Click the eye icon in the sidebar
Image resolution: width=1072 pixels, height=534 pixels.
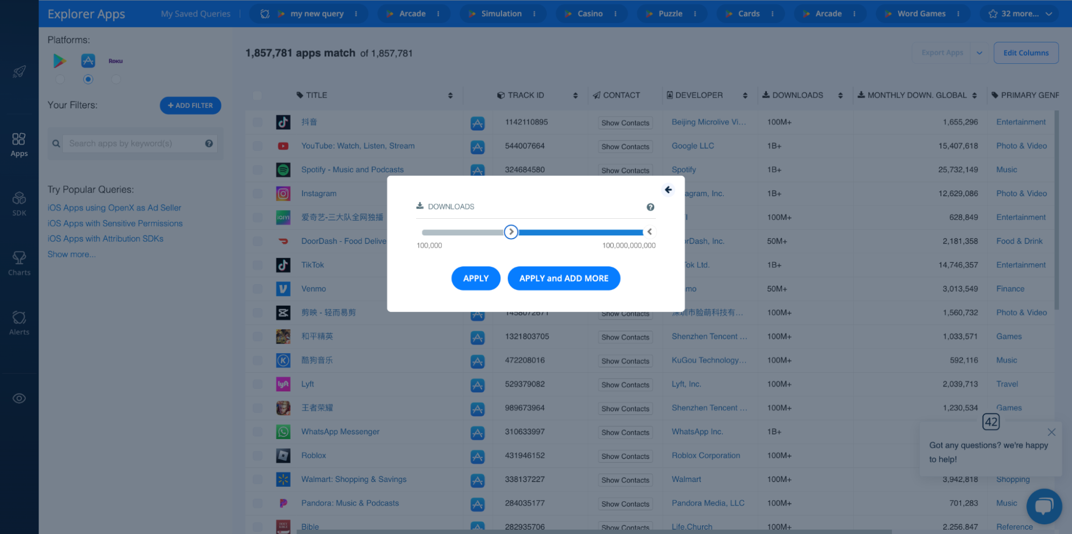point(19,398)
